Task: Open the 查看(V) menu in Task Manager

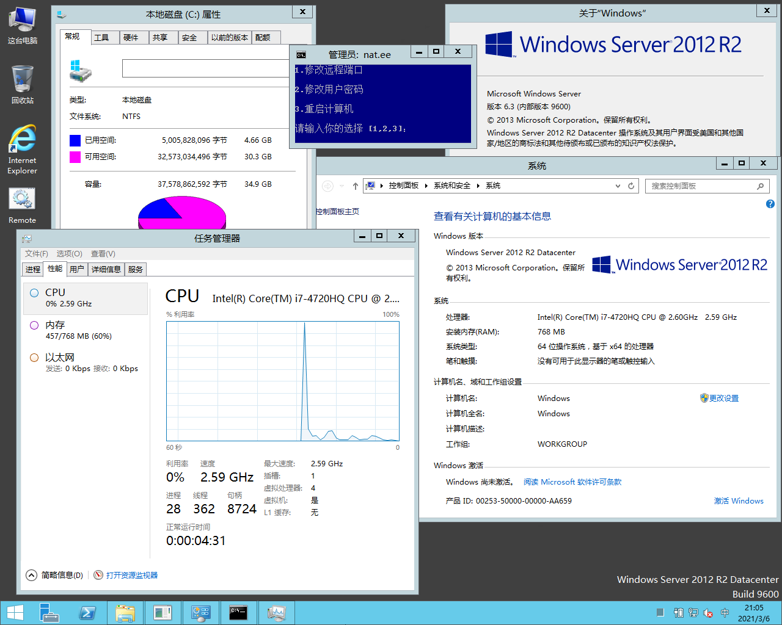Action: pyautogui.click(x=103, y=254)
